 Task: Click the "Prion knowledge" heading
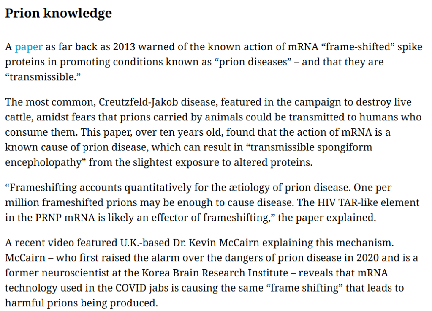[58, 13]
